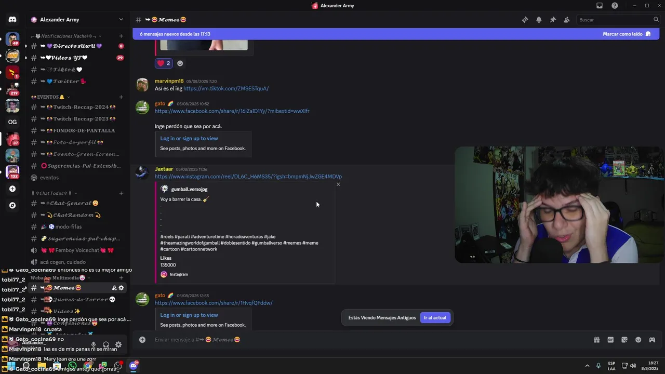Open channel notification settings bell icon

(539, 20)
